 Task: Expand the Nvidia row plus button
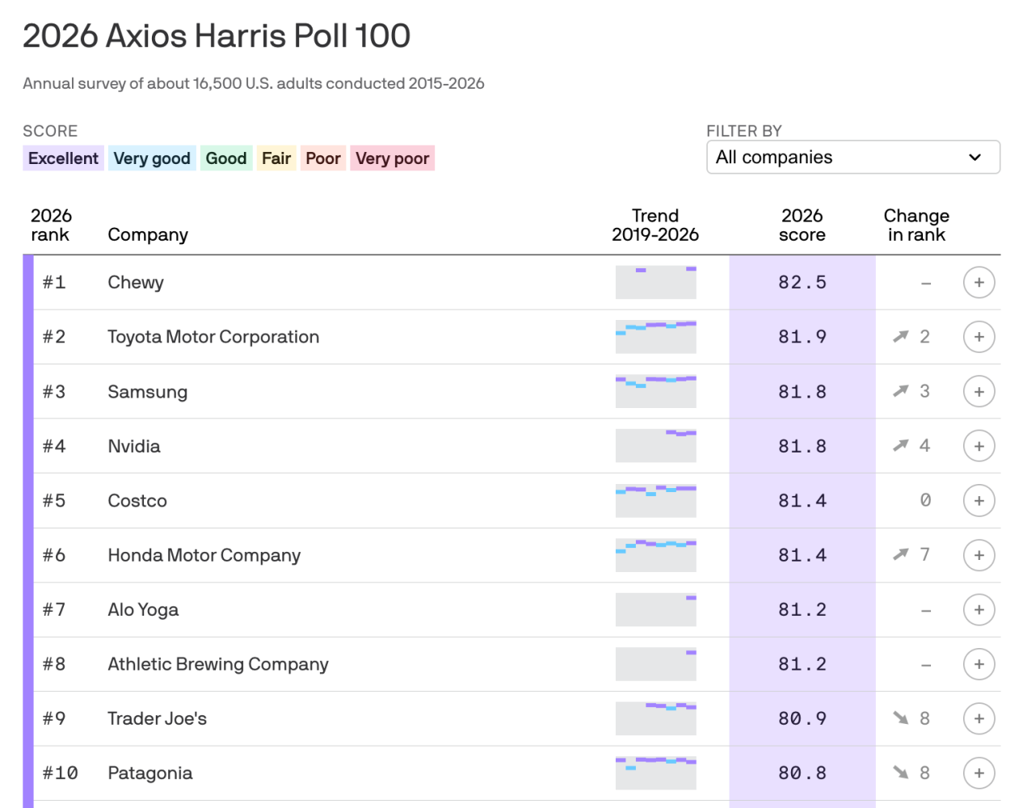click(979, 446)
